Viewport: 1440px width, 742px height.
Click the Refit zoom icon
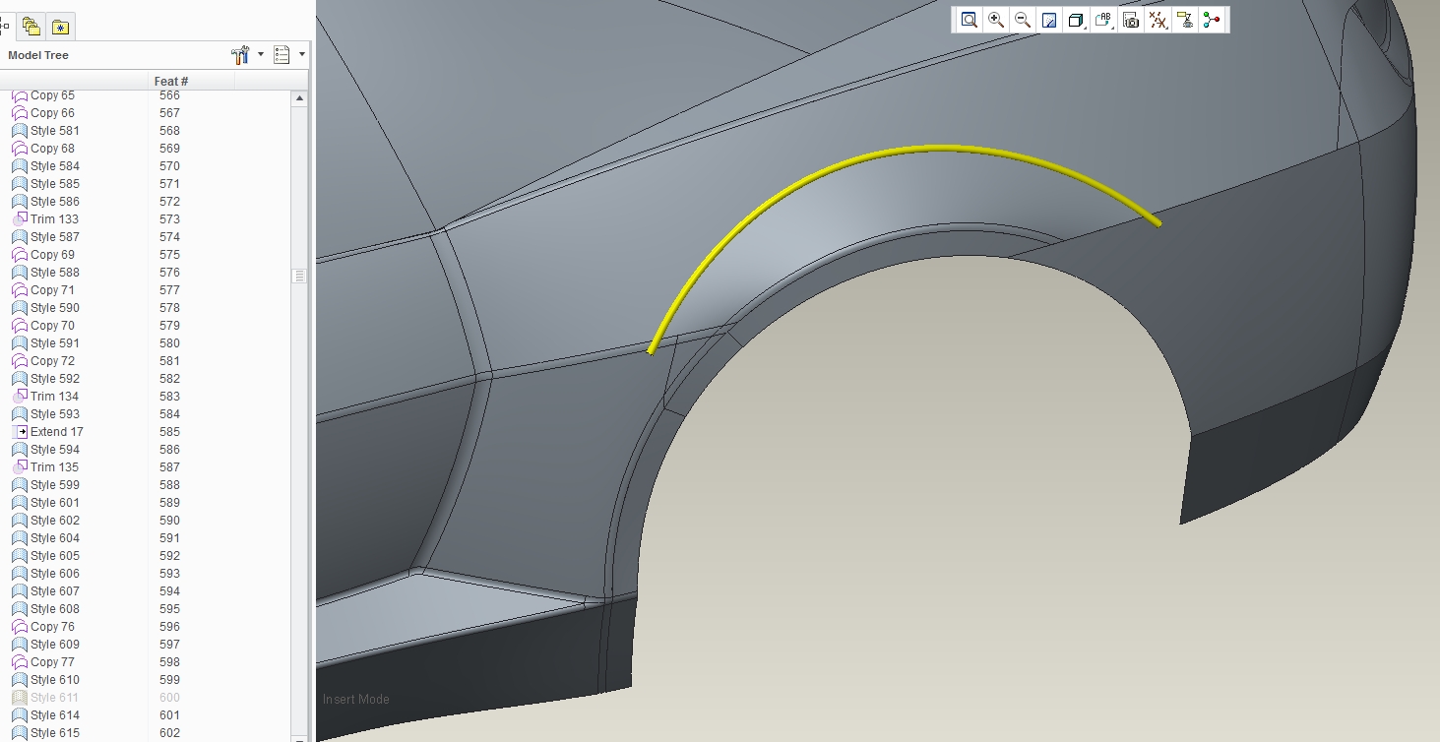(x=970, y=20)
